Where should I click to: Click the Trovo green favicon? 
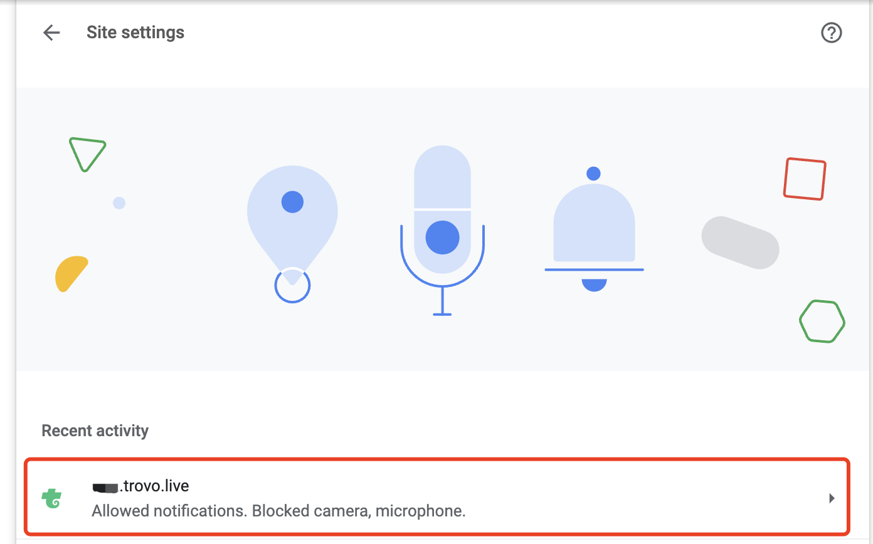click(x=51, y=499)
